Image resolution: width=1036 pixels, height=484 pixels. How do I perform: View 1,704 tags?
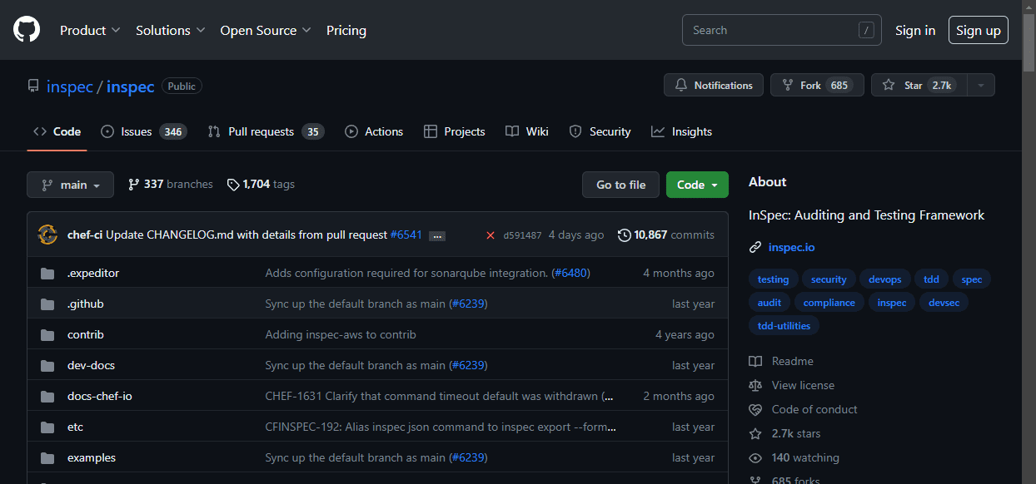tap(261, 184)
